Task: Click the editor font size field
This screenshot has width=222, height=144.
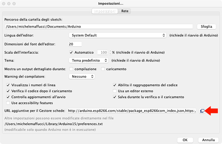Action: coord(75,44)
